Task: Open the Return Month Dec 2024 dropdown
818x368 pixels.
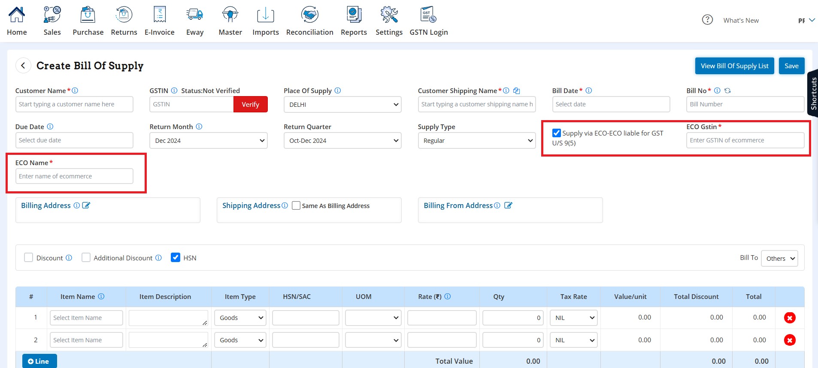Action: tap(209, 141)
